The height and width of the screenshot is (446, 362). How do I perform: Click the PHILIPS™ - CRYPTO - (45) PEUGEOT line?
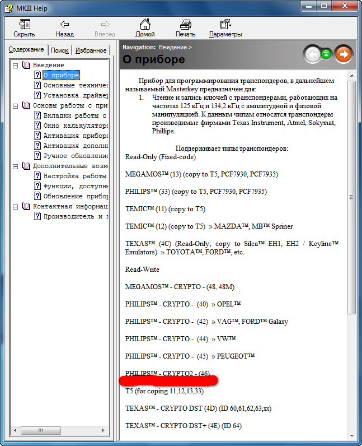tap(190, 356)
